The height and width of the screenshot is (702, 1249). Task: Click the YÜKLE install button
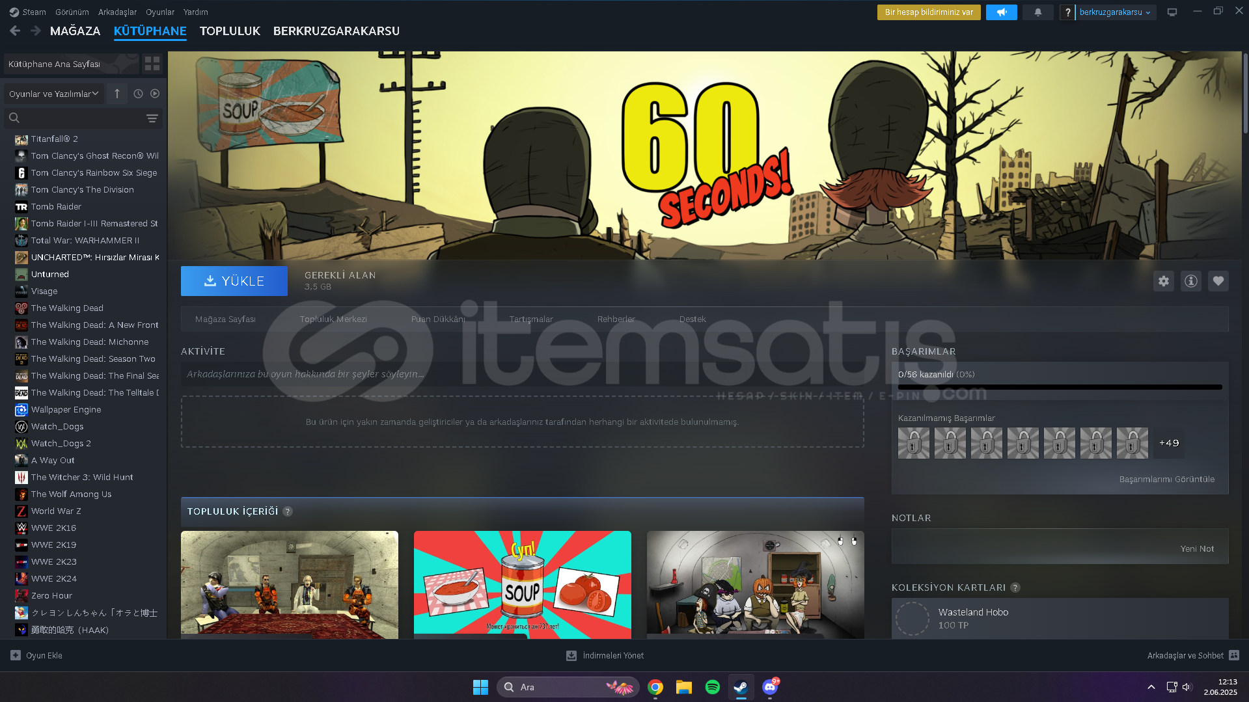click(x=234, y=281)
